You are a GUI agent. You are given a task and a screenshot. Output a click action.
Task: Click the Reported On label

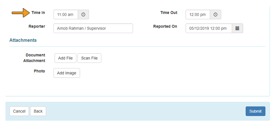tap(165, 26)
